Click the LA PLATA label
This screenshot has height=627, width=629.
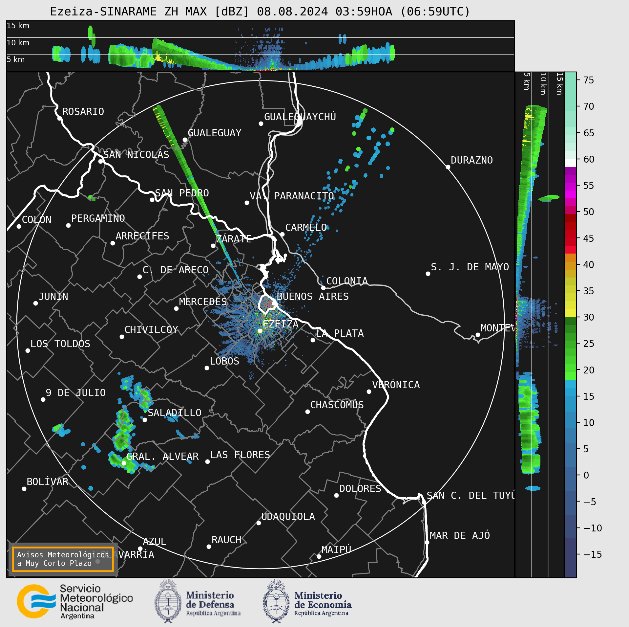click(x=340, y=333)
